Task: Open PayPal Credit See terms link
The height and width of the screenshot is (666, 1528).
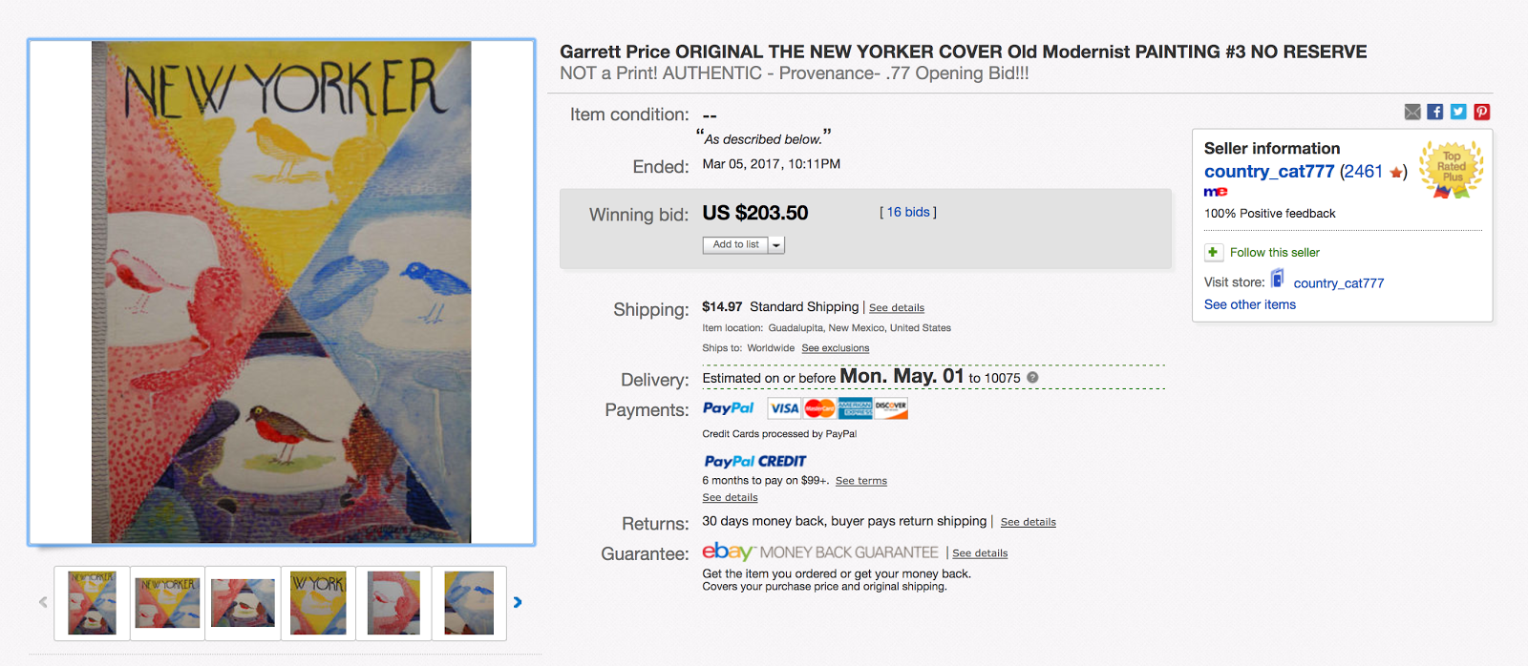Action: coord(861,481)
